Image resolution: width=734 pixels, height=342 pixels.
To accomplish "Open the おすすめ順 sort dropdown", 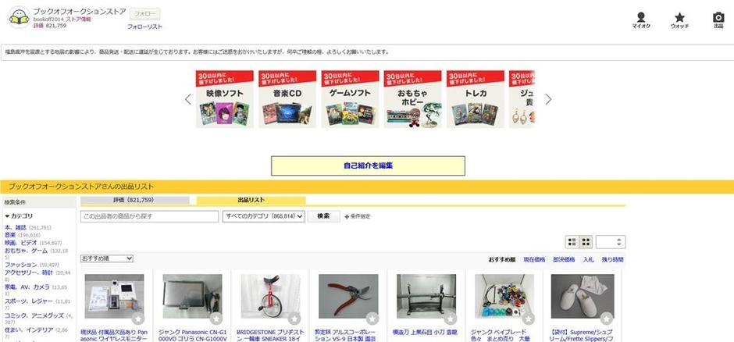I will pos(107,258).
